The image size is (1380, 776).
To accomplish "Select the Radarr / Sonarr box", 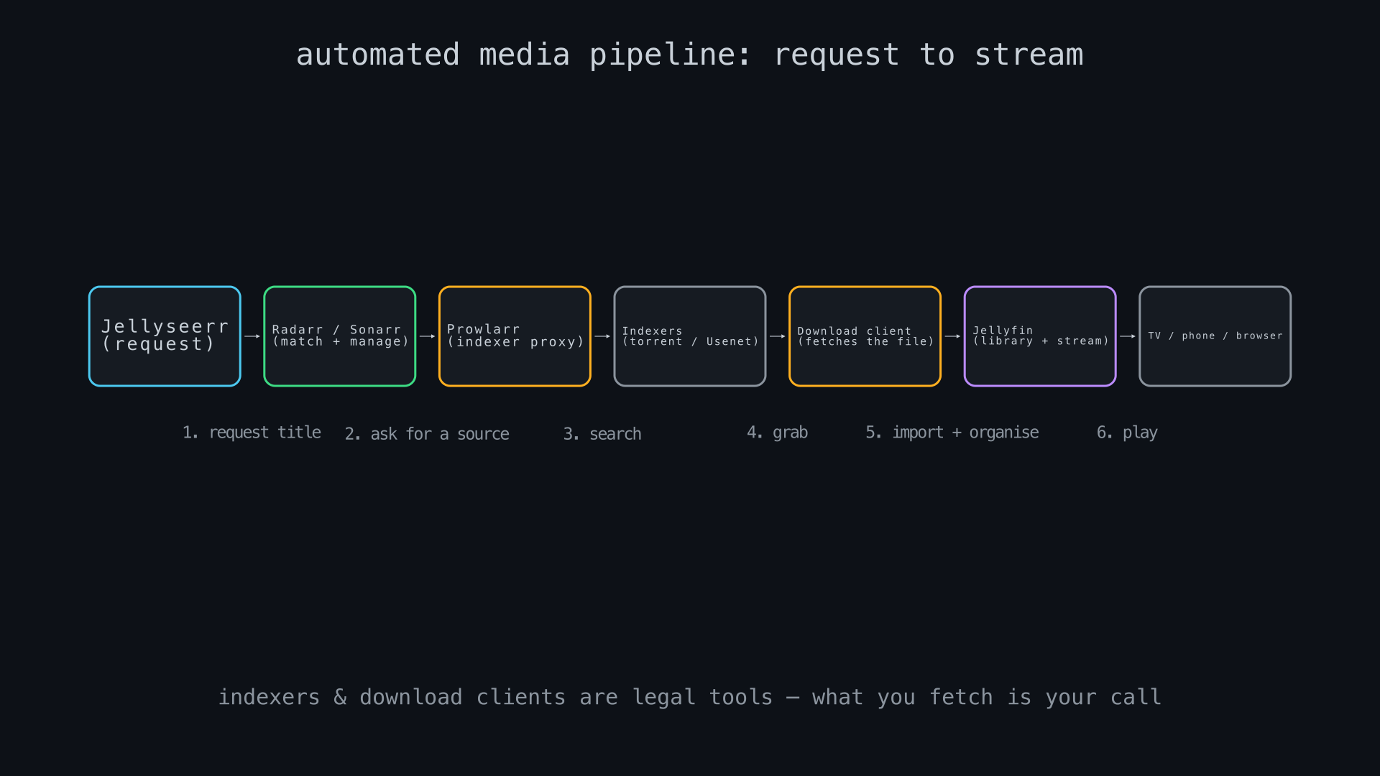I will (340, 336).
